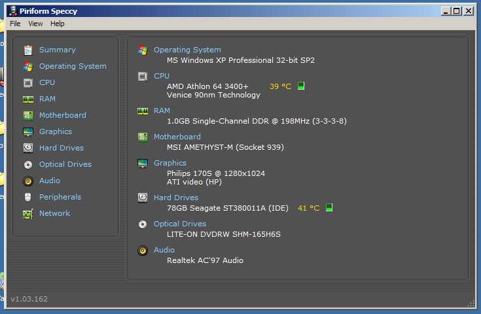481x314 pixels.
Task: Click 'LITE-ON DVDRW SHM-165H6S' text
Action: point(224,234)
